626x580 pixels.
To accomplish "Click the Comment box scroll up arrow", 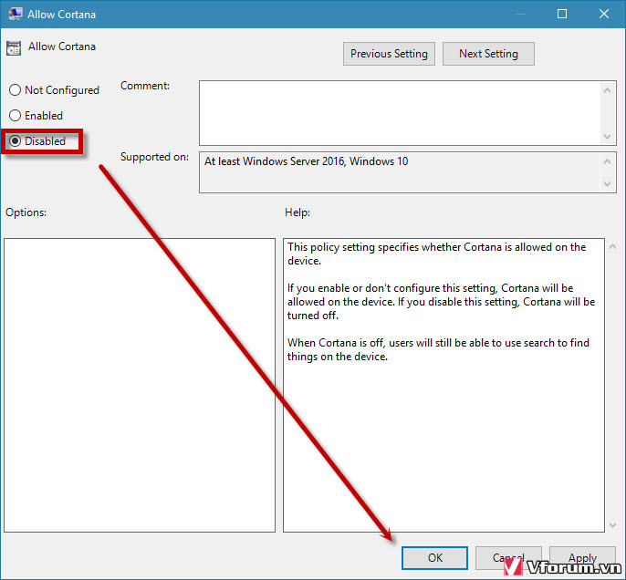I will click(607, 90).
